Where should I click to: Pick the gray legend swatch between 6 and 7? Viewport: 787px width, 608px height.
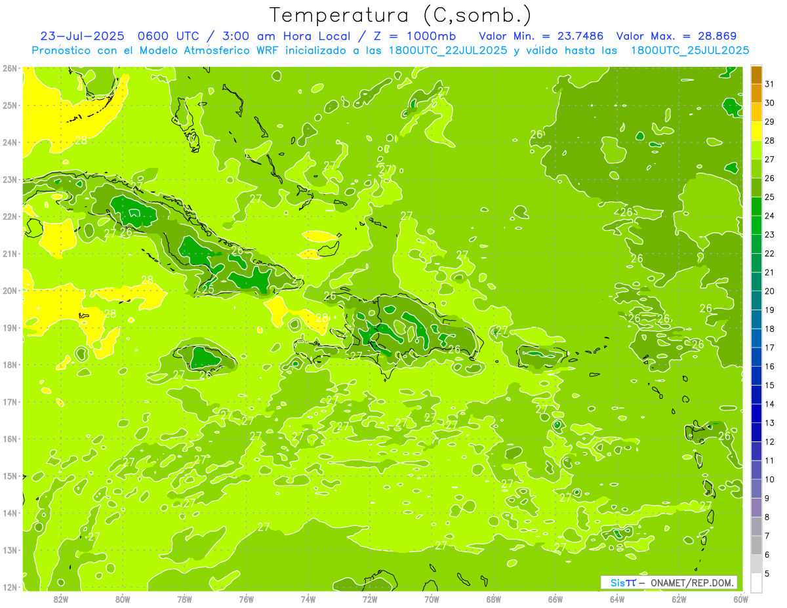756,545
